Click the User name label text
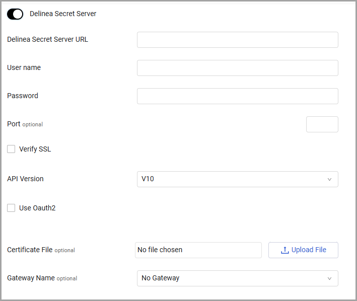 click(24, 67)
